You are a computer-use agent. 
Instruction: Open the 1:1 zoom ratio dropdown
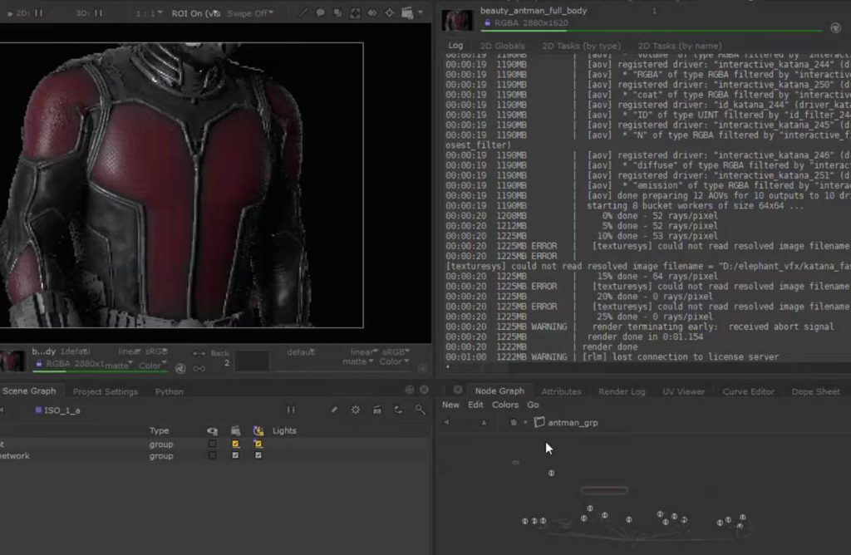click(148, 12)
